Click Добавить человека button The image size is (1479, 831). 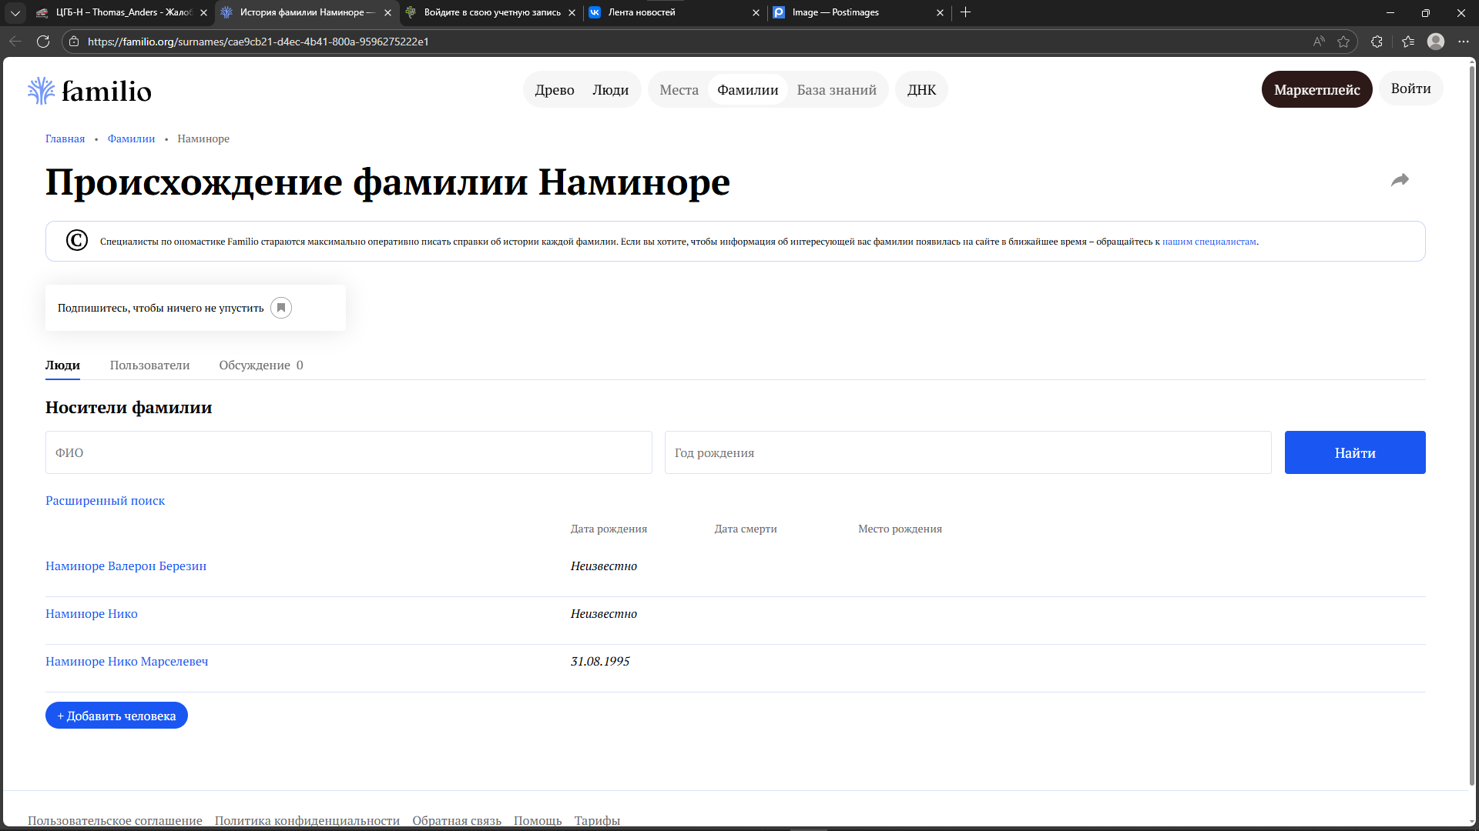(116, 716)
